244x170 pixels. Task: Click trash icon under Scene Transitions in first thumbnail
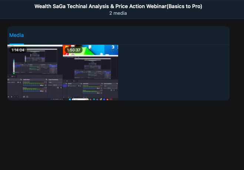[x=61, y=88]
